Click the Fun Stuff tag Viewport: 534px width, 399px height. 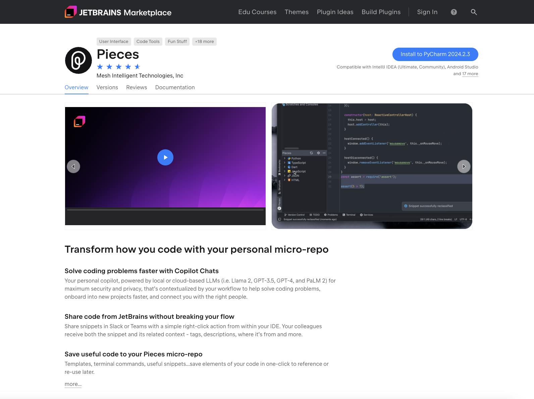(x=177, y=42)
